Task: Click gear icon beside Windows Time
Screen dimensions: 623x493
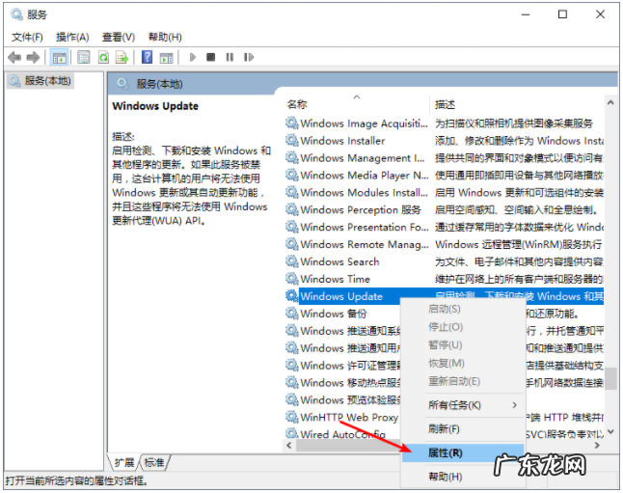Action: point(291,278)
